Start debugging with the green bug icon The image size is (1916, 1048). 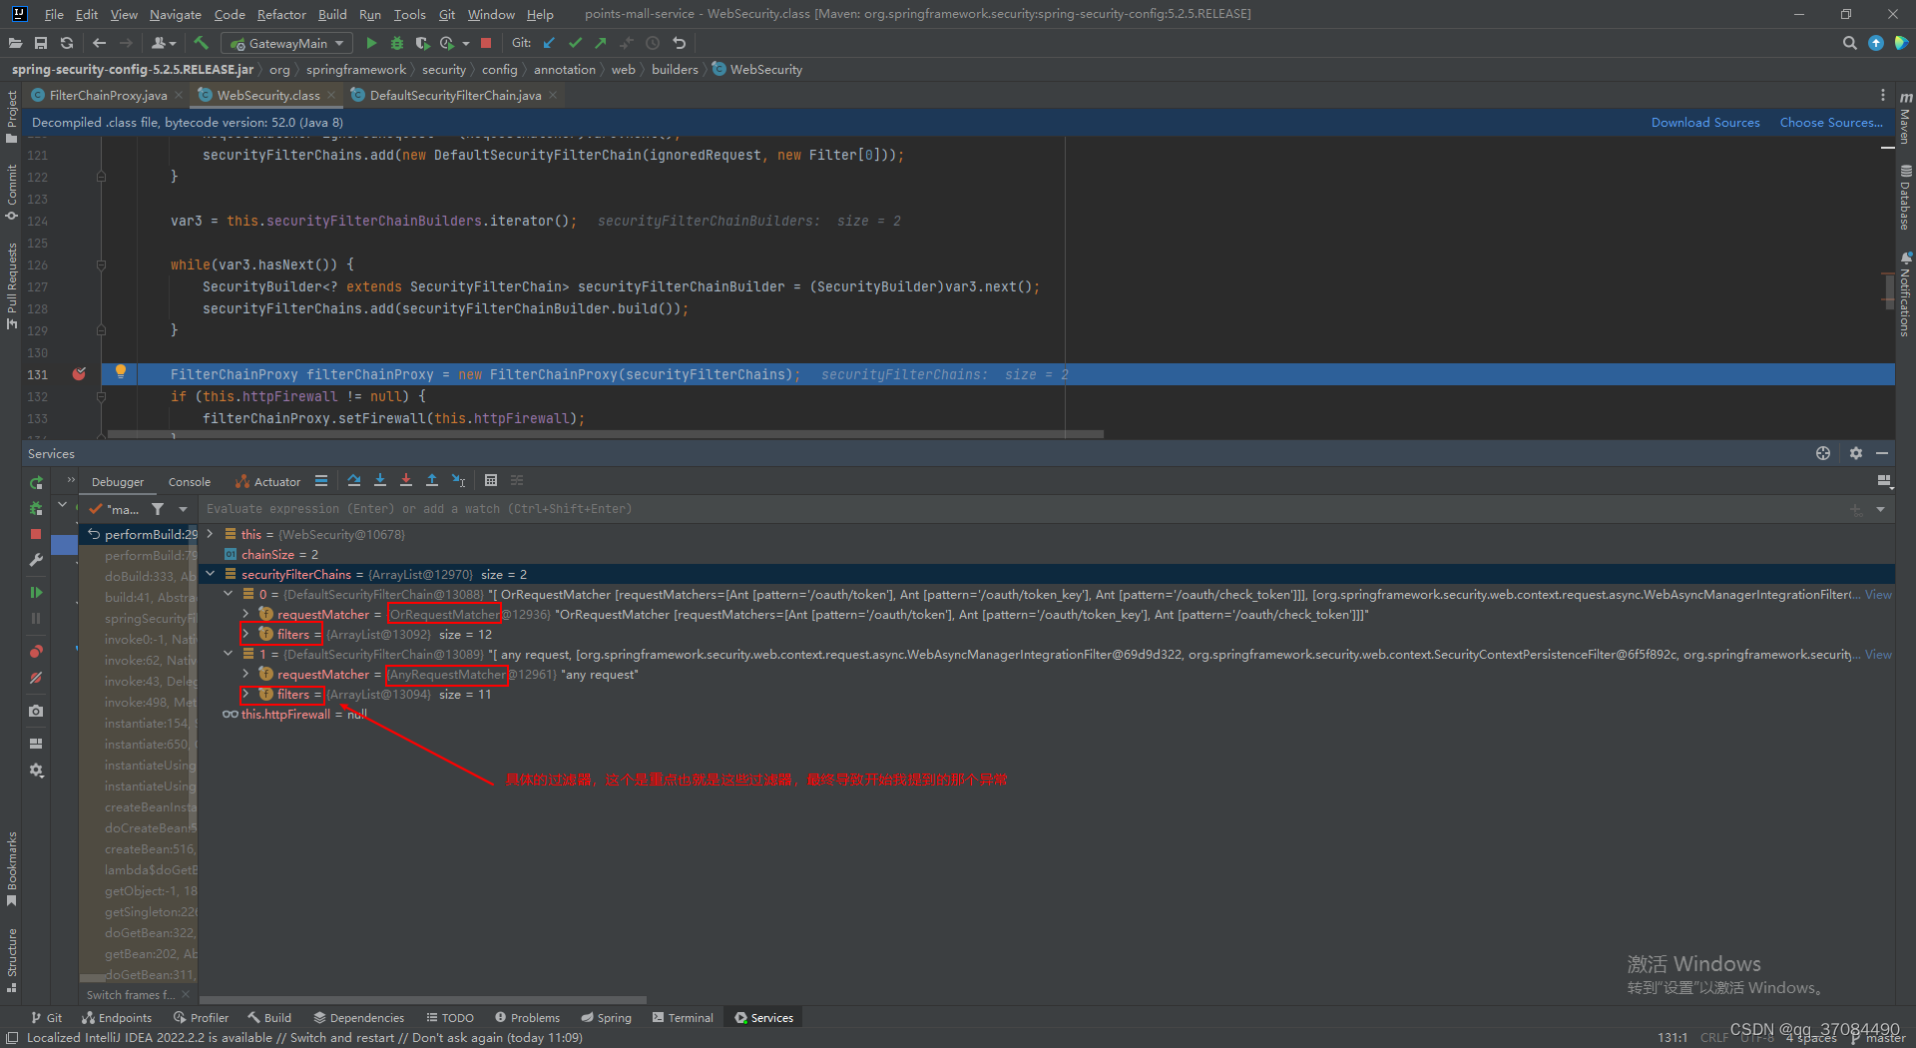point(396,43)
